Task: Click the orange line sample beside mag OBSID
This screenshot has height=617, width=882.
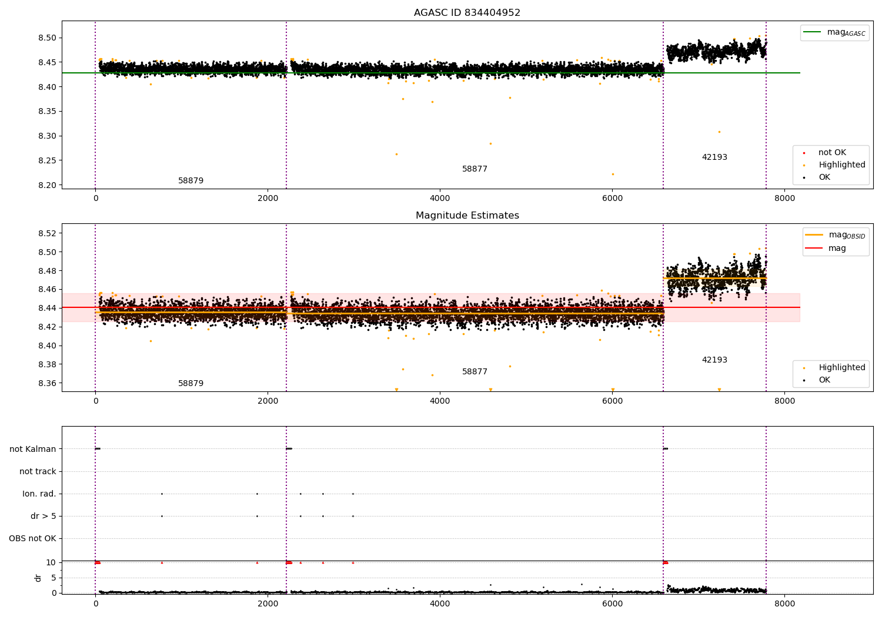Action: [814, 235]
